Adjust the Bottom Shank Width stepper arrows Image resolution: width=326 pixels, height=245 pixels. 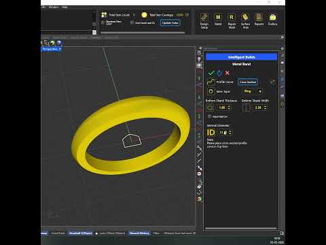(265, 108)
